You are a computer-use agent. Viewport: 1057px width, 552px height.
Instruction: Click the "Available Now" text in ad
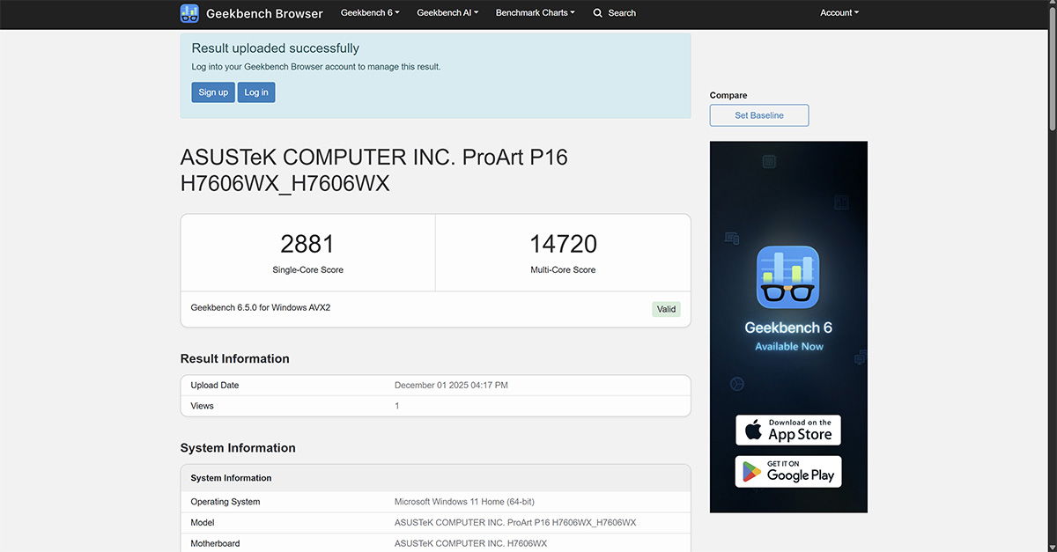[x=788, y=347]
